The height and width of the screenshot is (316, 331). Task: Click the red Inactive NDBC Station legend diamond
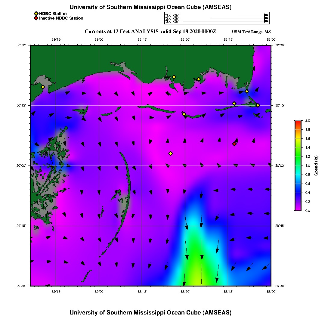pos(36,18)
